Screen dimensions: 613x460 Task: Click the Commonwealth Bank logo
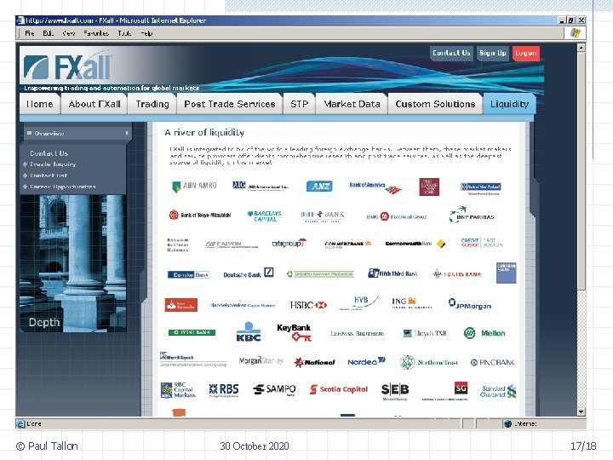point(415,244)
